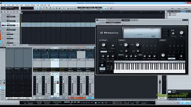Open Song menu
The height and width of the screenshot is (107, 191).
[9, 5]
